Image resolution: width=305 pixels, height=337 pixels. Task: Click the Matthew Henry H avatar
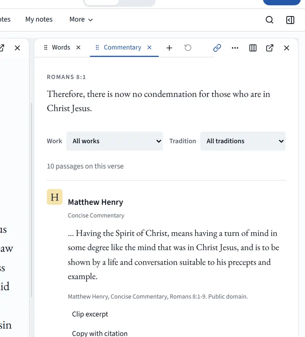point(55,197)
